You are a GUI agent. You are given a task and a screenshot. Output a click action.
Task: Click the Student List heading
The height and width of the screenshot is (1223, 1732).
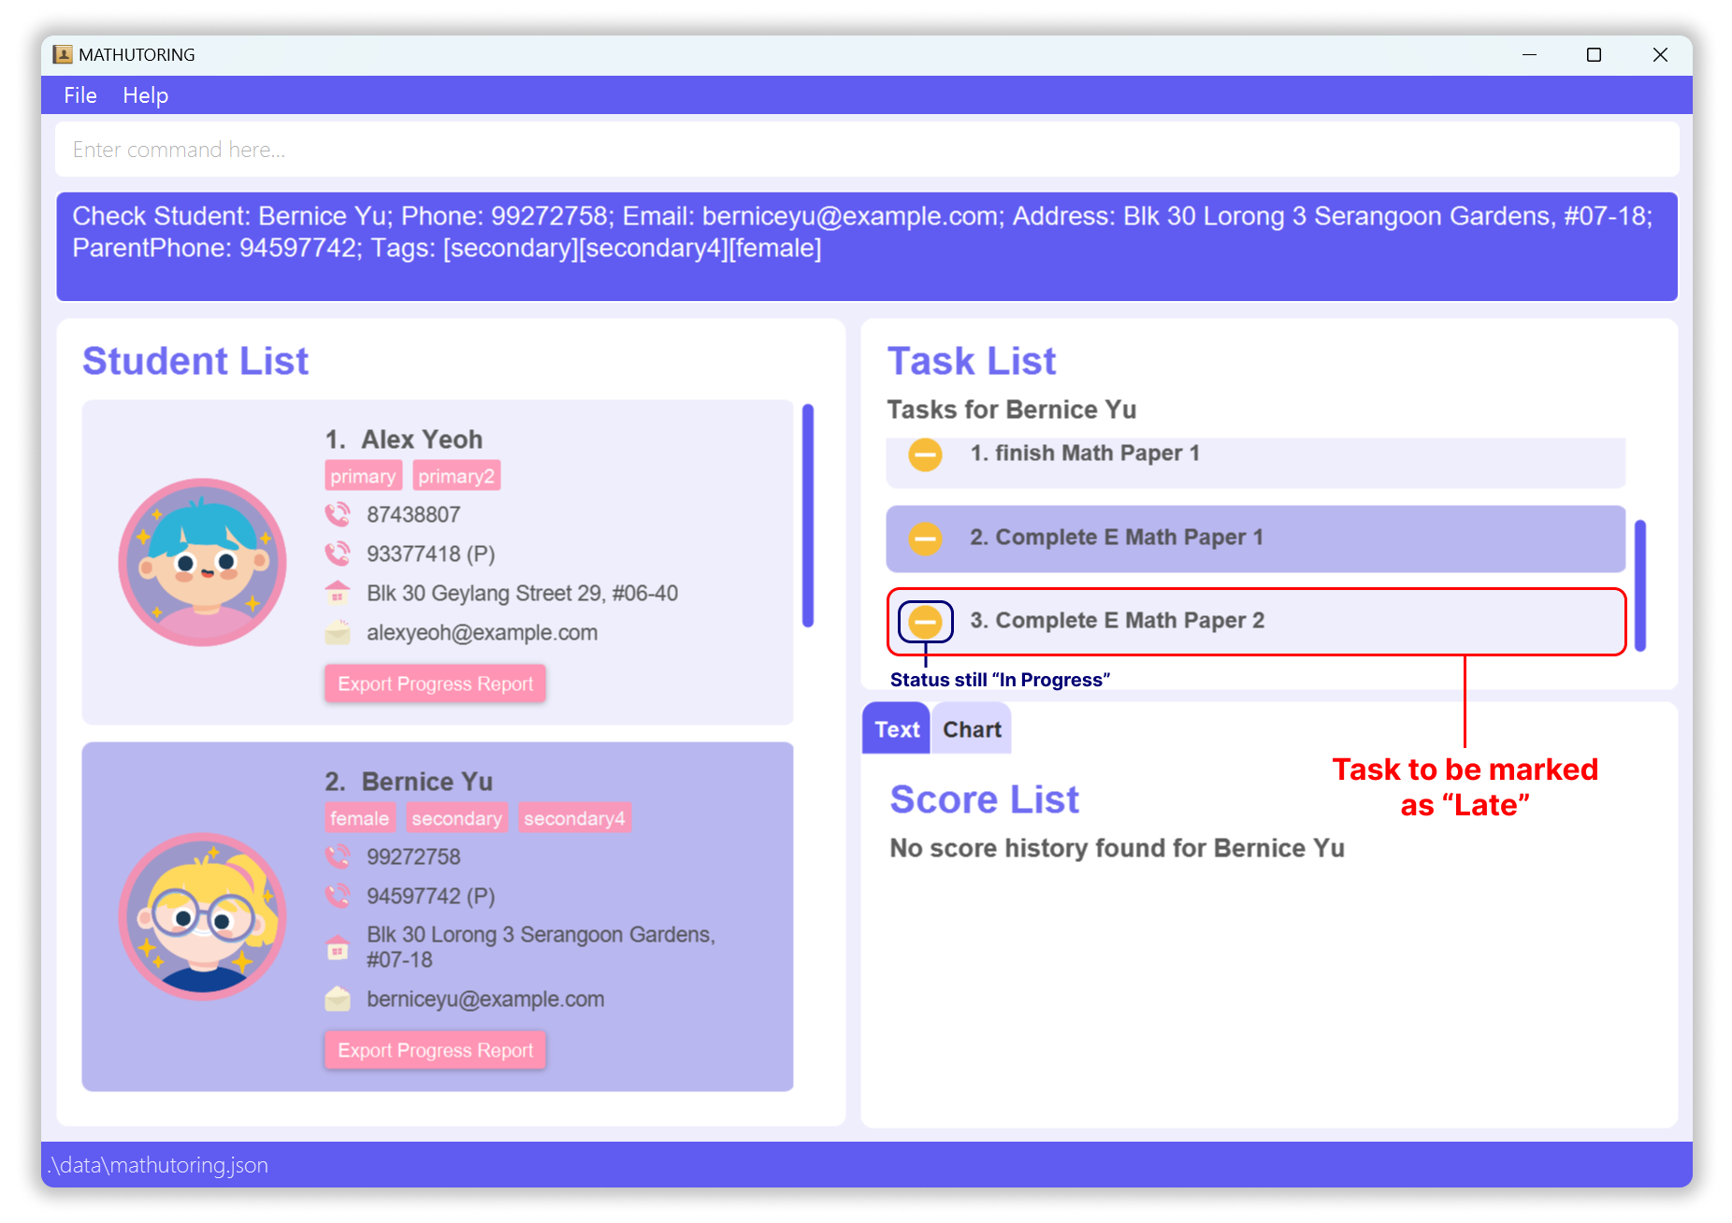[195, 362]
